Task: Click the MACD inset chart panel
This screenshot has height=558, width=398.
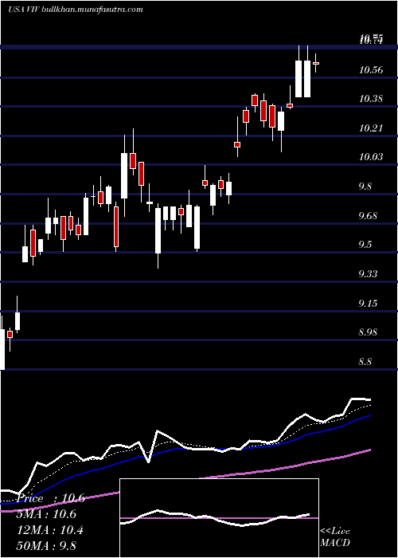Action: point(219,518)
